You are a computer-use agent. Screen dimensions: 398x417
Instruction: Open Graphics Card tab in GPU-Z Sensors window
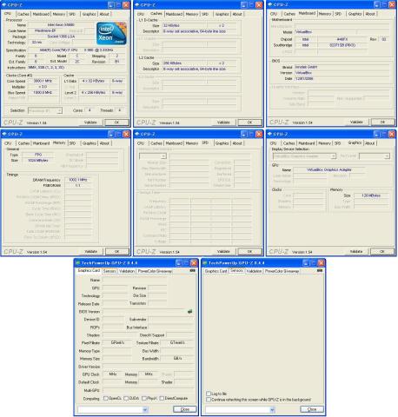pos(216,271)
